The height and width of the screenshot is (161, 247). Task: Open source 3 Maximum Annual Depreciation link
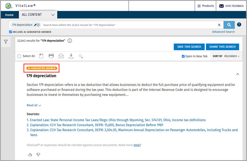click(134, 132)
